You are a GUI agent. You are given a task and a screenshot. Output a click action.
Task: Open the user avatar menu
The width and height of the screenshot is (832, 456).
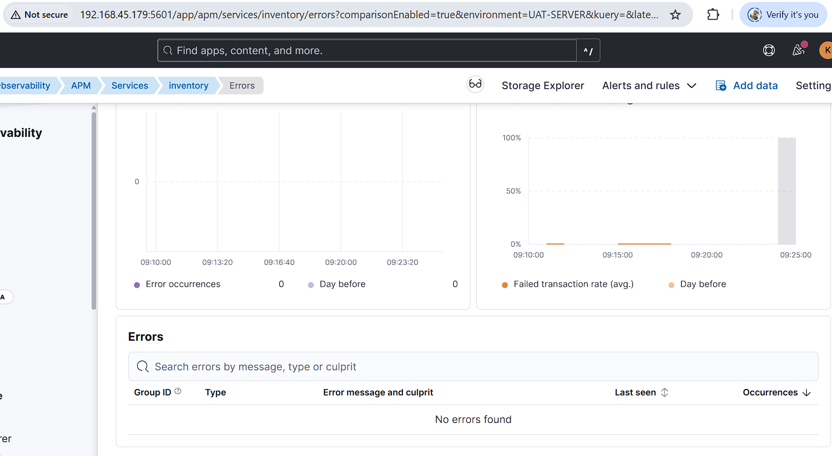[x=826, y=50]
